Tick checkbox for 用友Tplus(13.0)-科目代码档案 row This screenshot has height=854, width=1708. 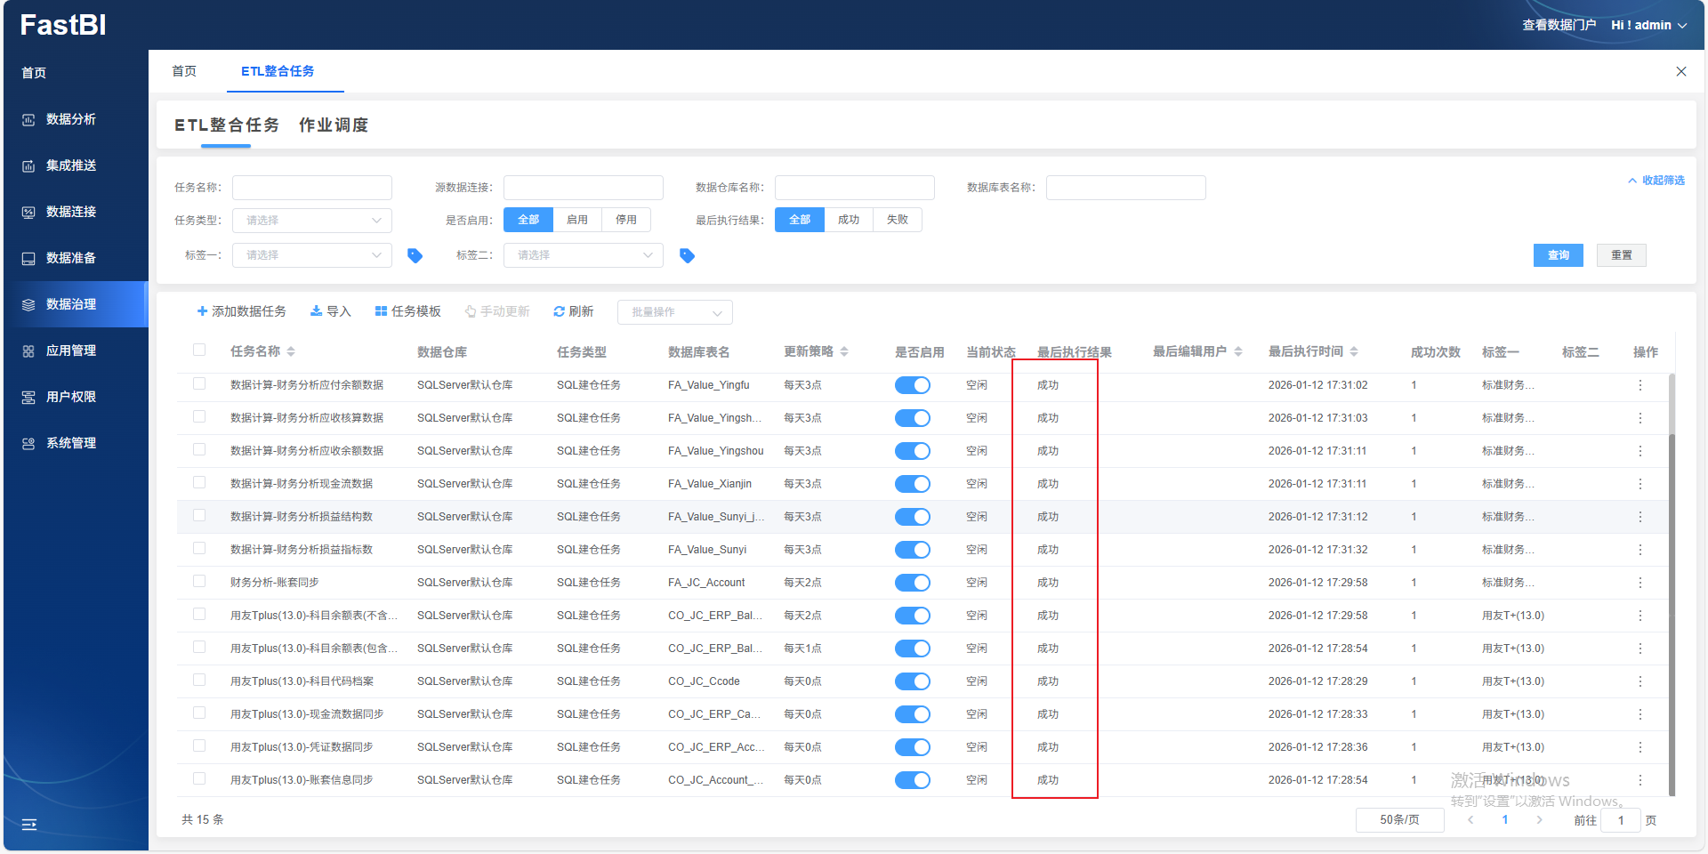(199, 681)
